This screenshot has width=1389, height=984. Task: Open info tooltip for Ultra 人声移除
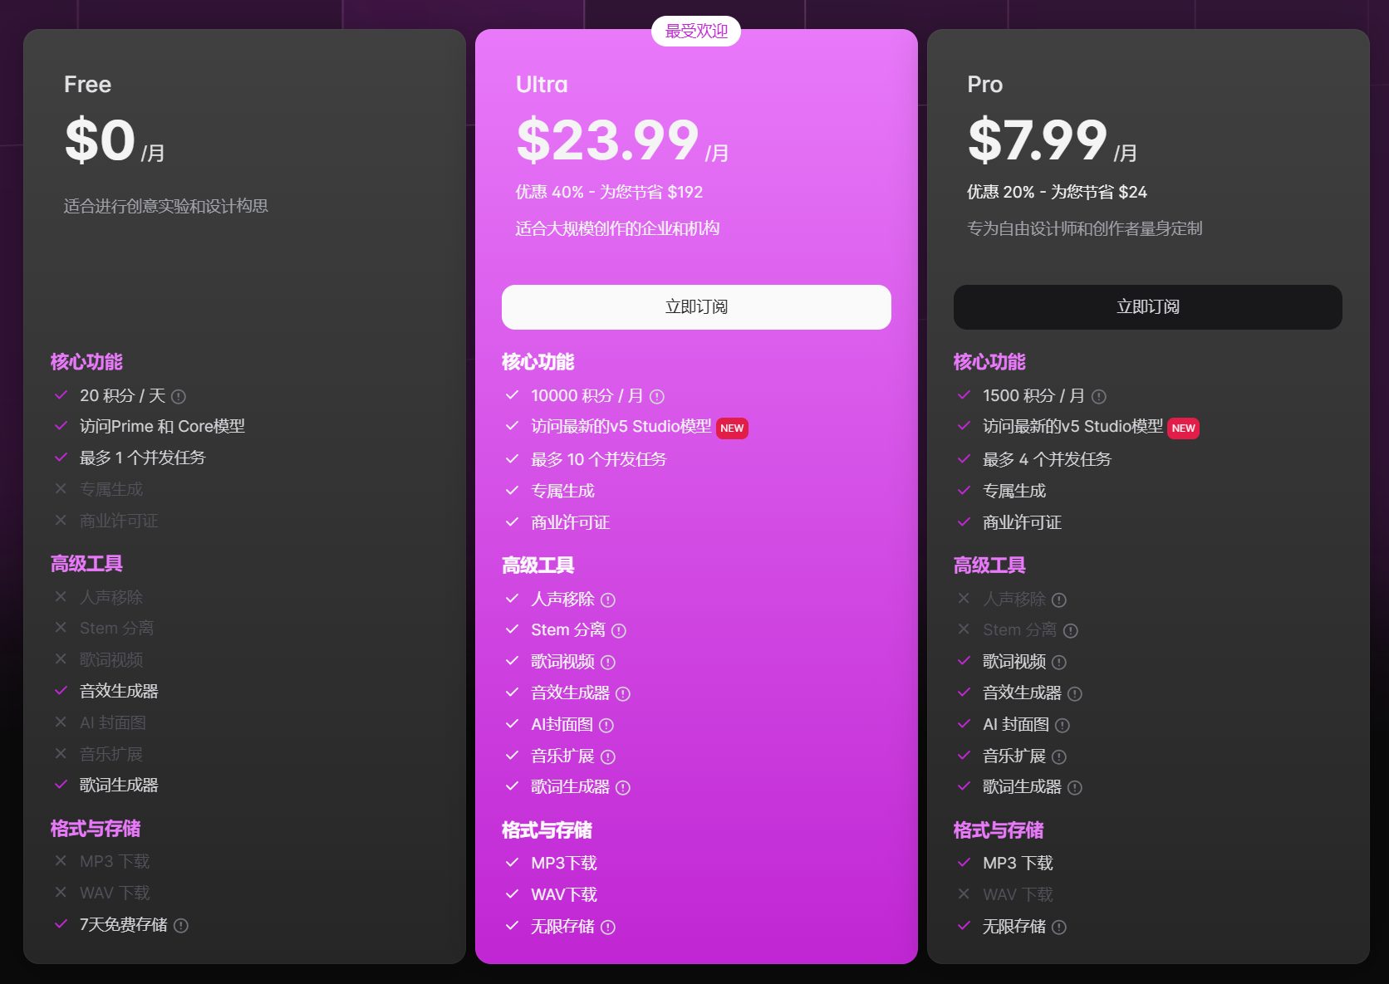[608, 600]
